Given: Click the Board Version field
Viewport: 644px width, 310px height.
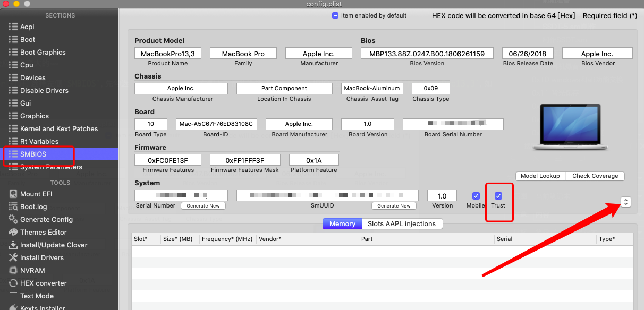Looking at the screenshot, I should click(368, 124).
